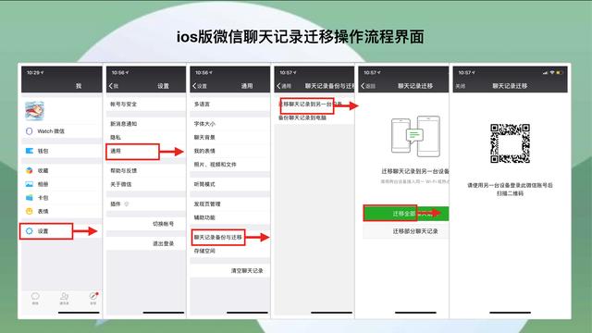Open 字体大小 option
Viewport: 592px width, 333px height.
pyautogui.click(x=230, y=123)
